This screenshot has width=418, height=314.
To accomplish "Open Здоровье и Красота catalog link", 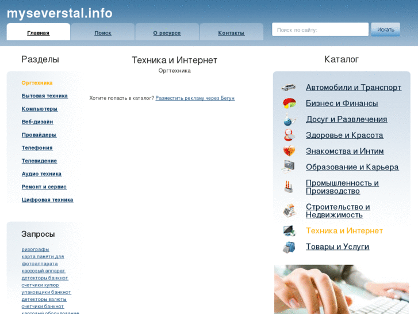I will tap(344, 135).
